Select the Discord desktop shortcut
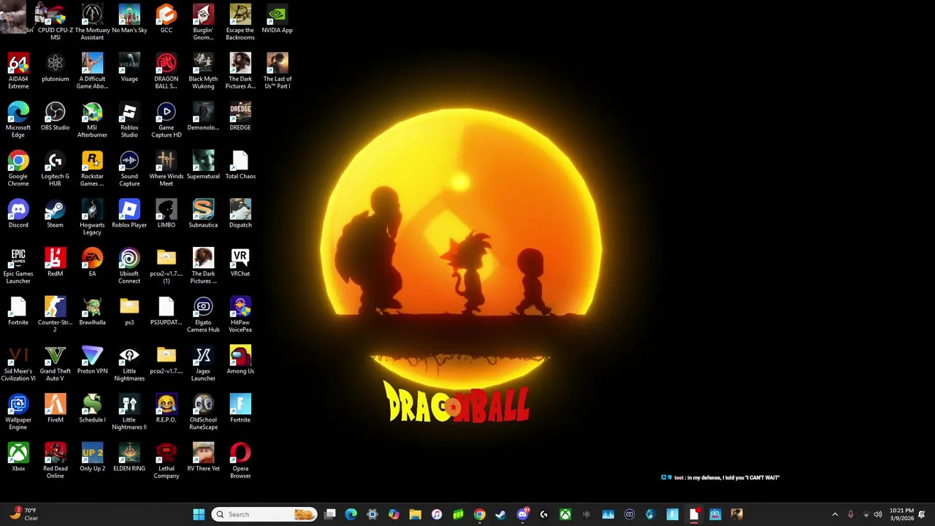 point(18,214)
